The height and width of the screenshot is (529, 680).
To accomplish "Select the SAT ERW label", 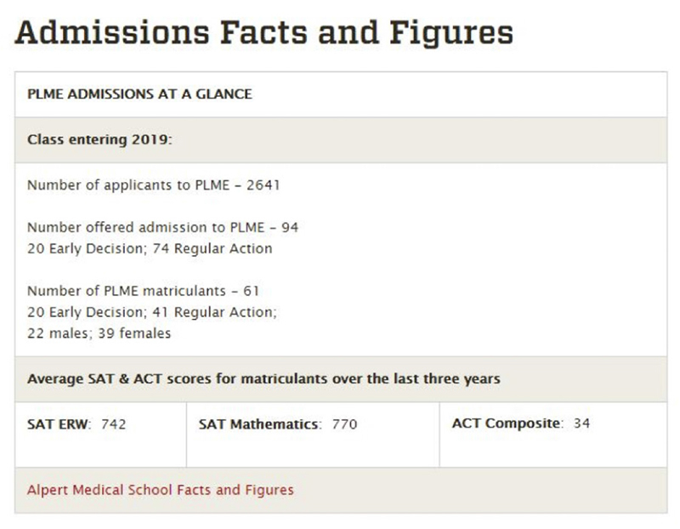I will (x=59, y=424).
